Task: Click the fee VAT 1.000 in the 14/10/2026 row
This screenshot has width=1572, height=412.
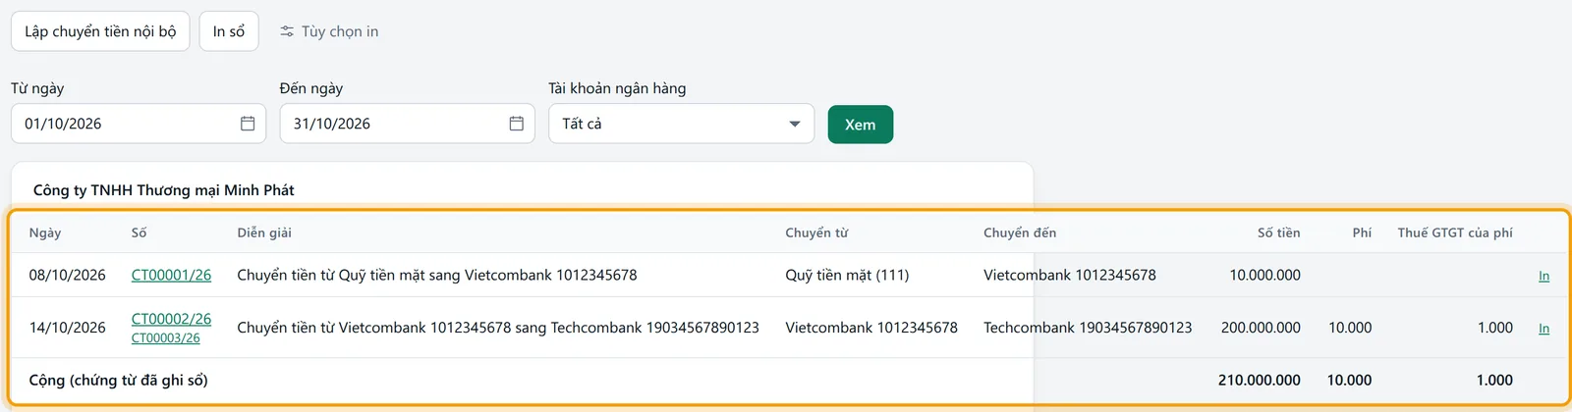Action: point(1495,328)
